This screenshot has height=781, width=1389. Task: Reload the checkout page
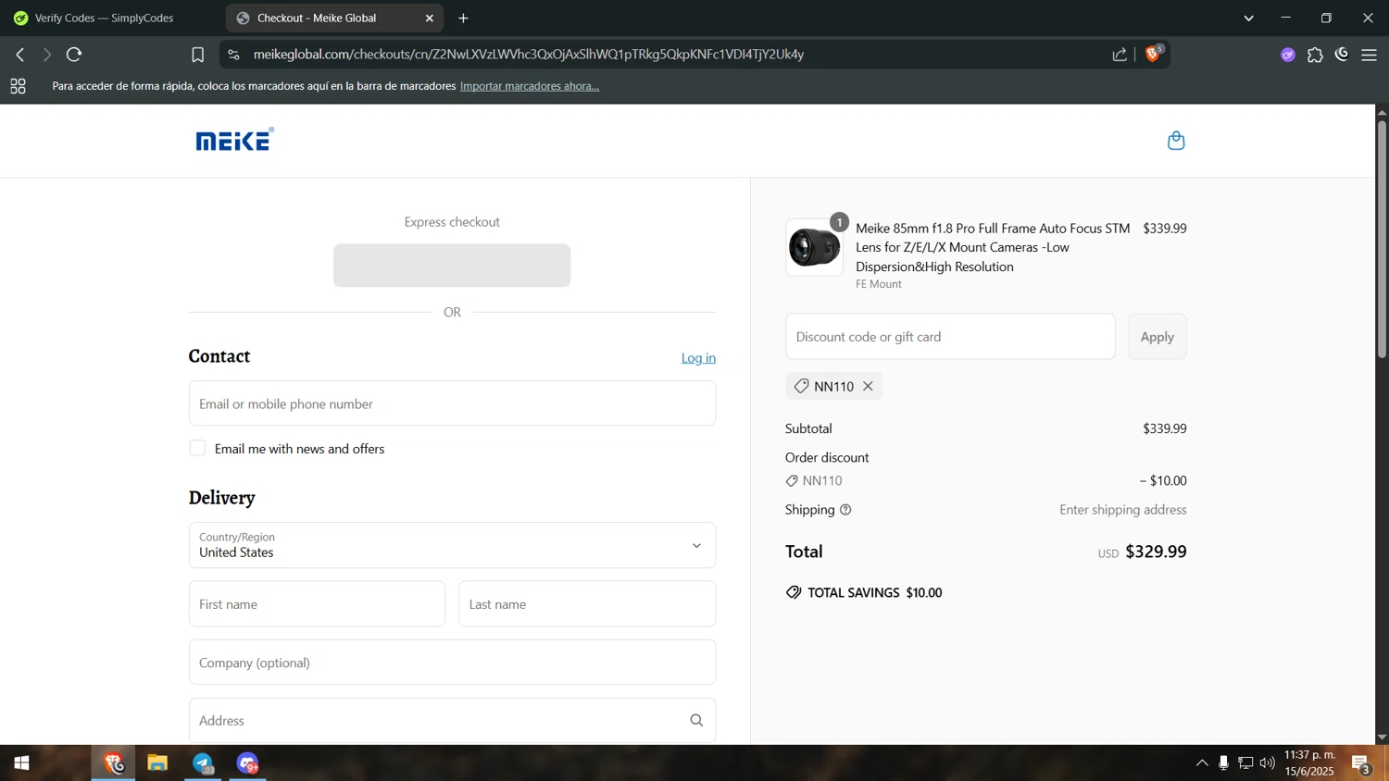(74, 55)
